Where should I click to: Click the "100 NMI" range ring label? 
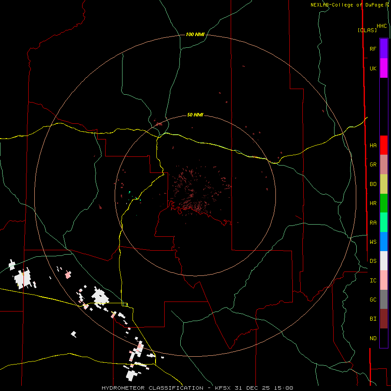(195, 34)
